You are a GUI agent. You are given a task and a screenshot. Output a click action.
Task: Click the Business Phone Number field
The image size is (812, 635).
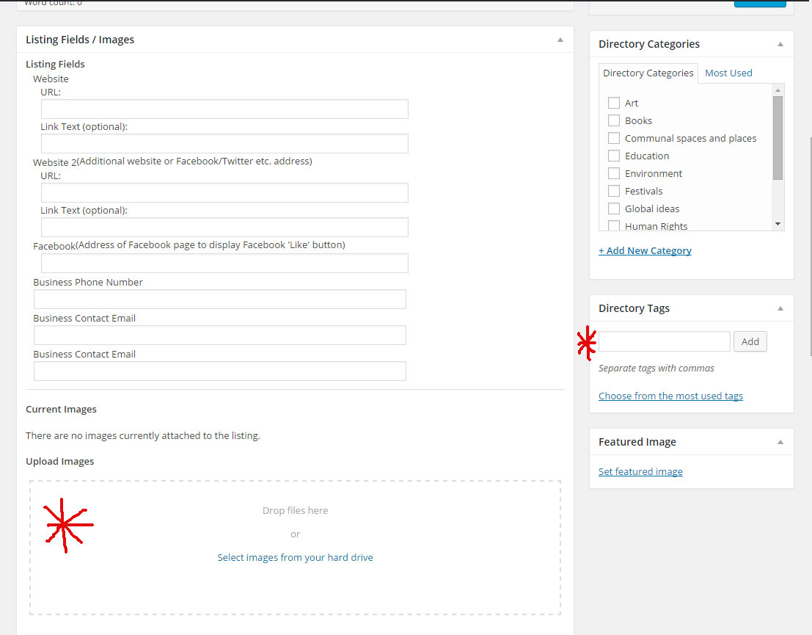[x=219, y=300]
